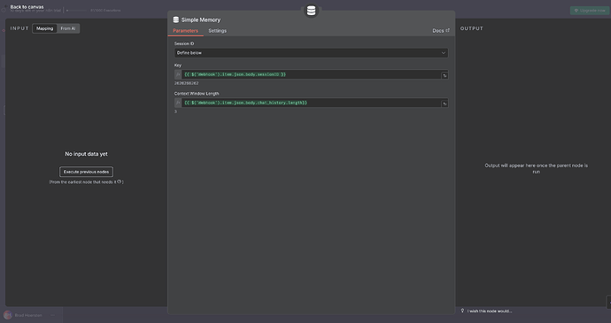This screenshot has height=323, width=611.
Task: Switch to the Settings tab
Action: tap(218, 31)
